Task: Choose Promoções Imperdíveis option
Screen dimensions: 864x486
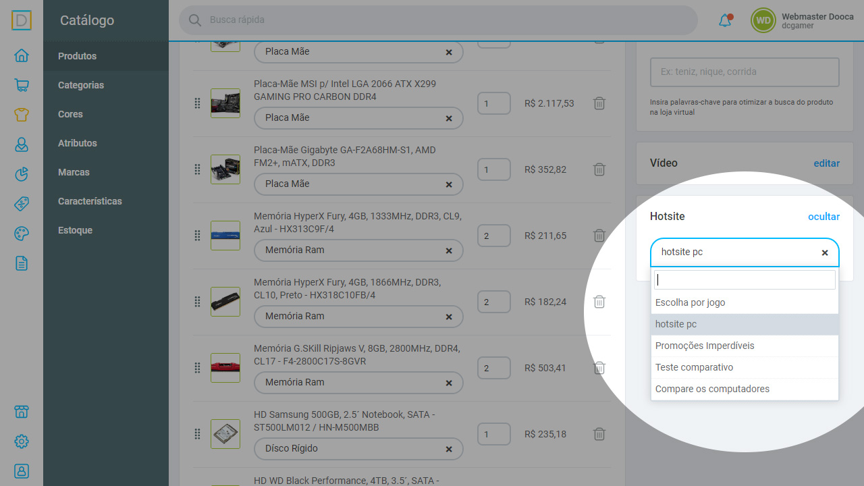Action: [x=745, y=346]
